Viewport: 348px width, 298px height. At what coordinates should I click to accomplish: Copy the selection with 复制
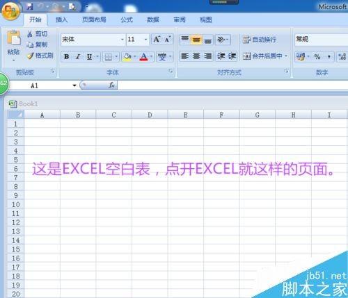pyautogui.click(x=37, y=44)
